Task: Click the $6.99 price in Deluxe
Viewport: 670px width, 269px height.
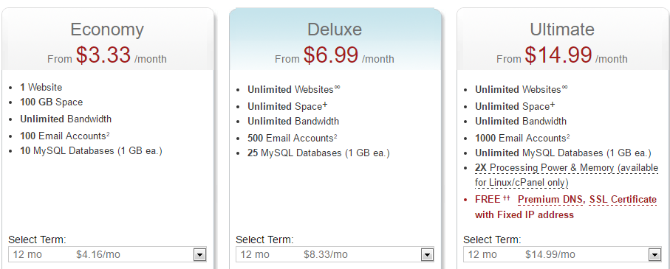Action: coord(331,55)
